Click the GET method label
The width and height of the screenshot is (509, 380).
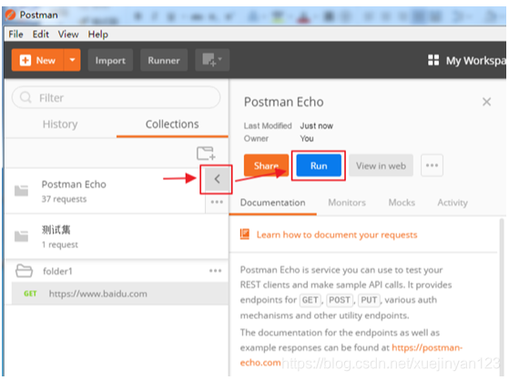click(x=30, y=294)
